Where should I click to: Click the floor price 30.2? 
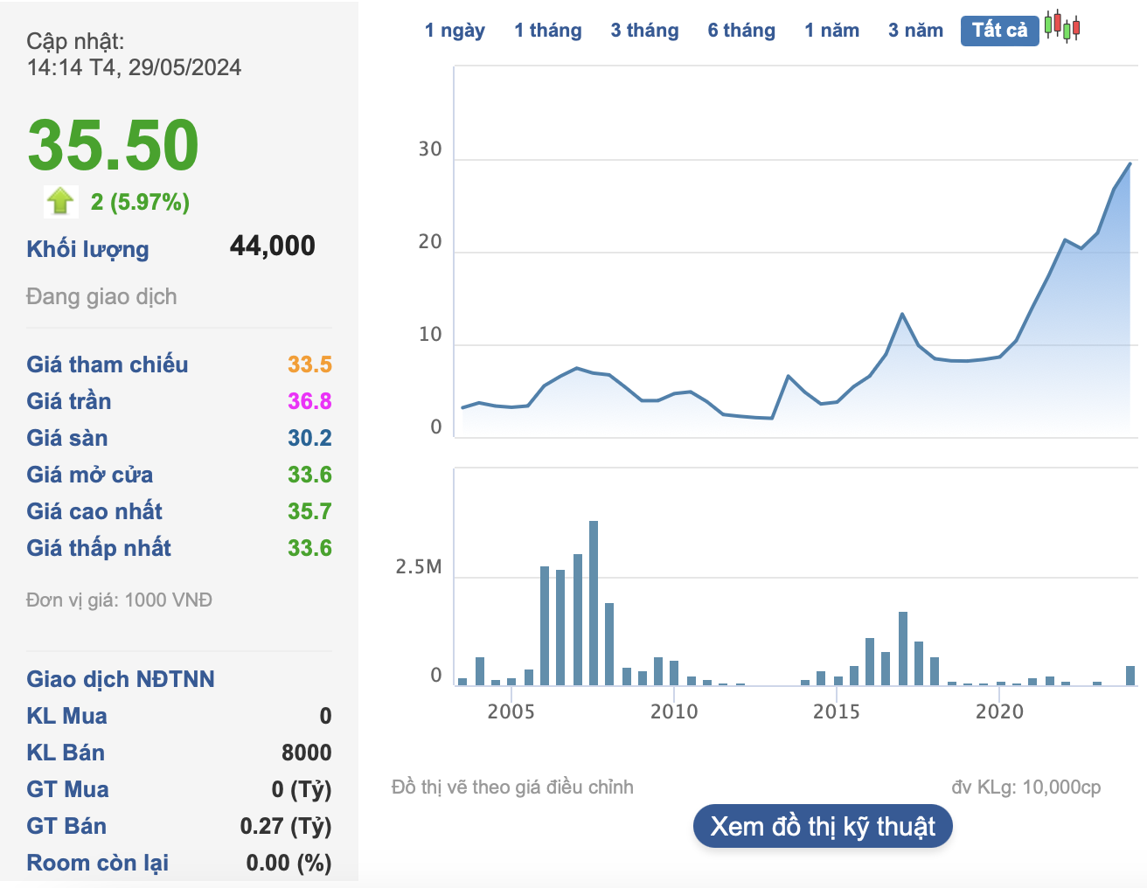click(x=310, y=438)
